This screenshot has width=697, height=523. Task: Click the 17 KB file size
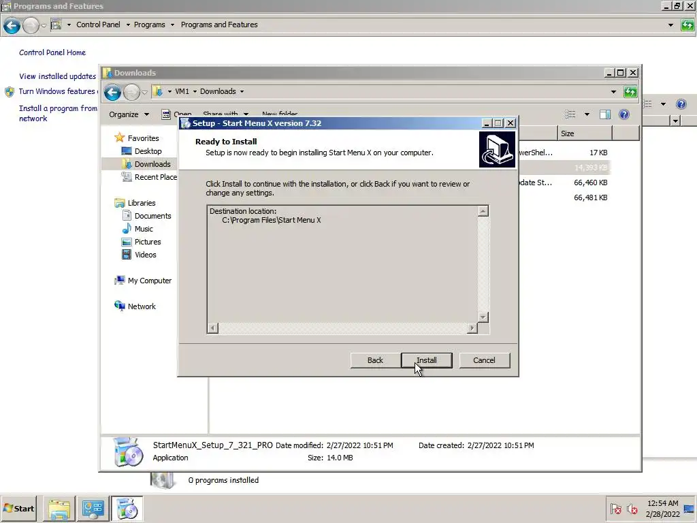click(598, 153)
